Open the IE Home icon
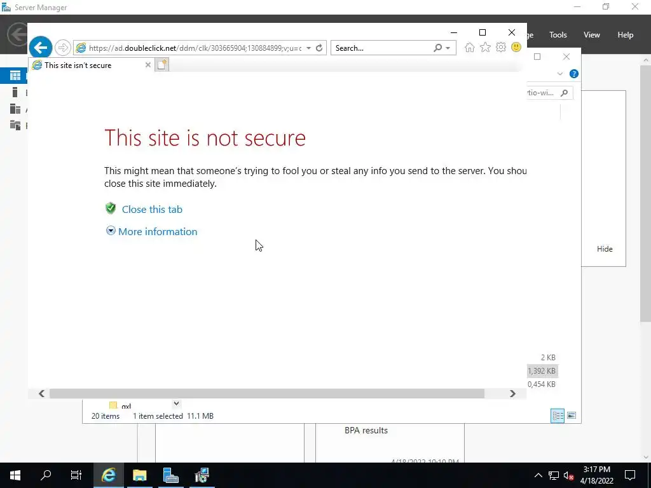 point(470,47)
